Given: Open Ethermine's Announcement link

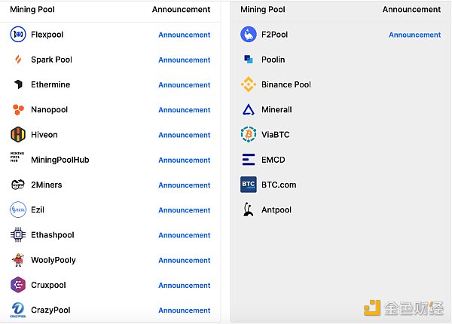Looking at the screenshot, I should tap(184, 85).
